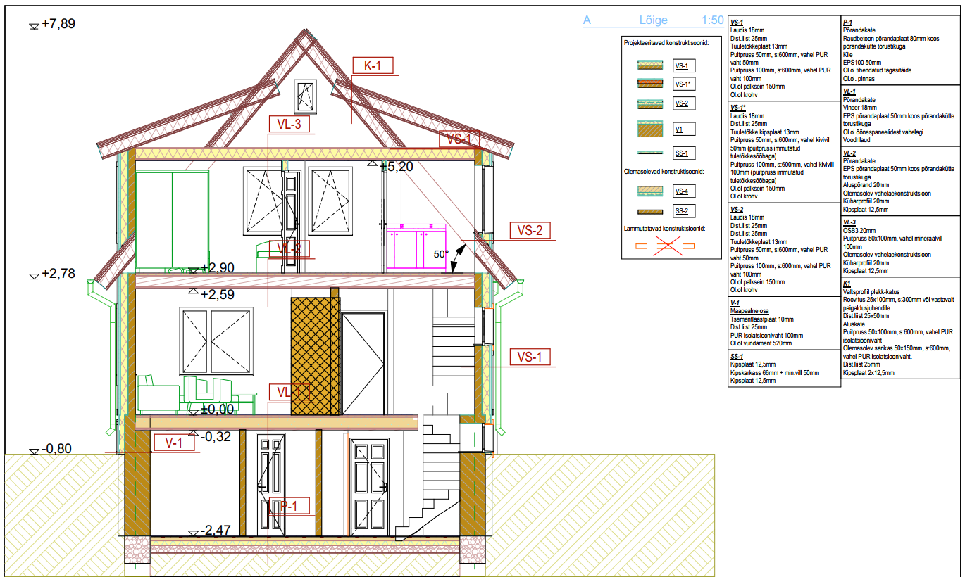Select the 50° angle dimension arrow
Viewport: 965px width, 577px height.
point(456,258)
